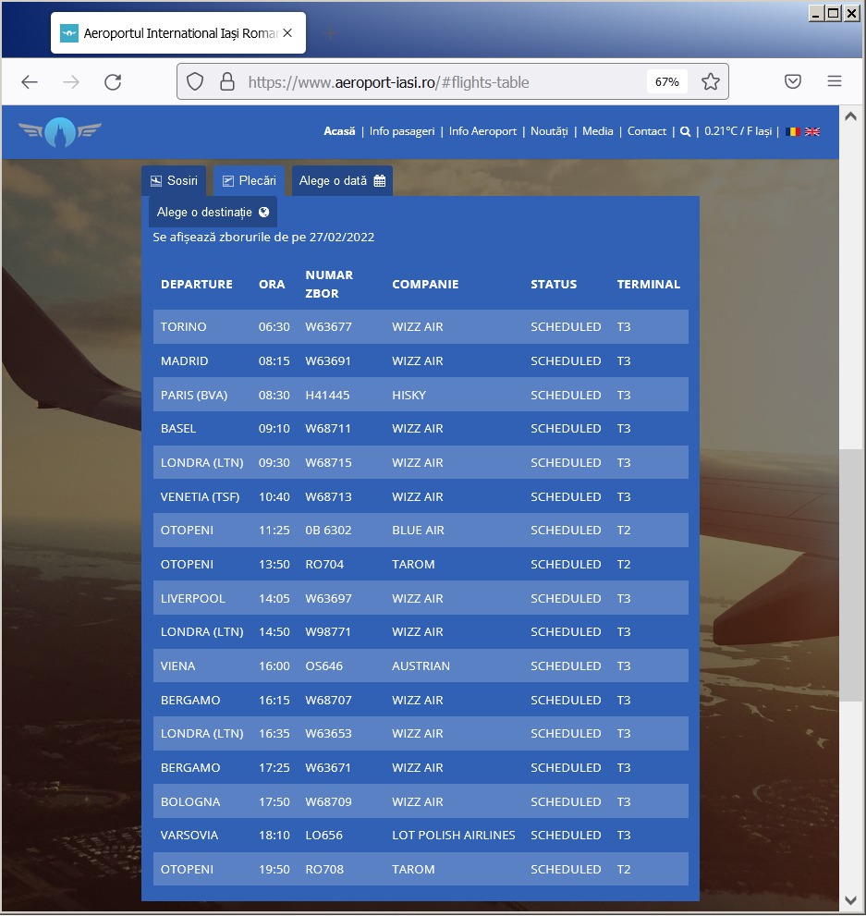The height and width of the screenshot is (916, 866).
Task: Click the AUSTRIAN company cell
Action: (x=421, y=666)
